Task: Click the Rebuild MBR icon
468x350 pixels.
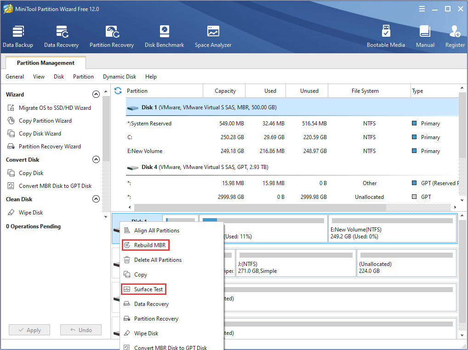Action: [127, 245]
